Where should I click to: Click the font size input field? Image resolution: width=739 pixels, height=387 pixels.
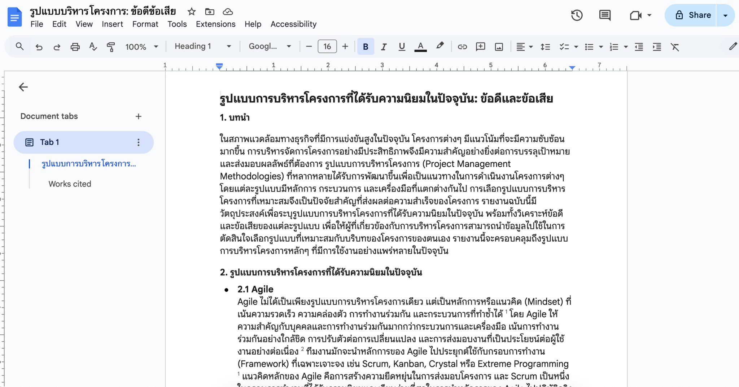coord(327,47)
